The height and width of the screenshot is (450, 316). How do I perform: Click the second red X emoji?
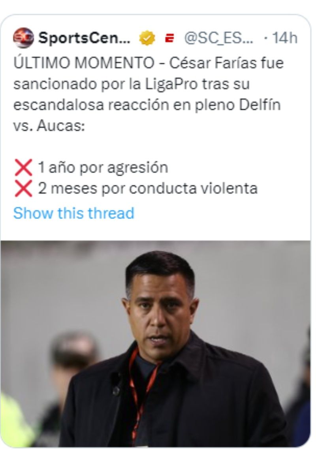pos(23,188)
